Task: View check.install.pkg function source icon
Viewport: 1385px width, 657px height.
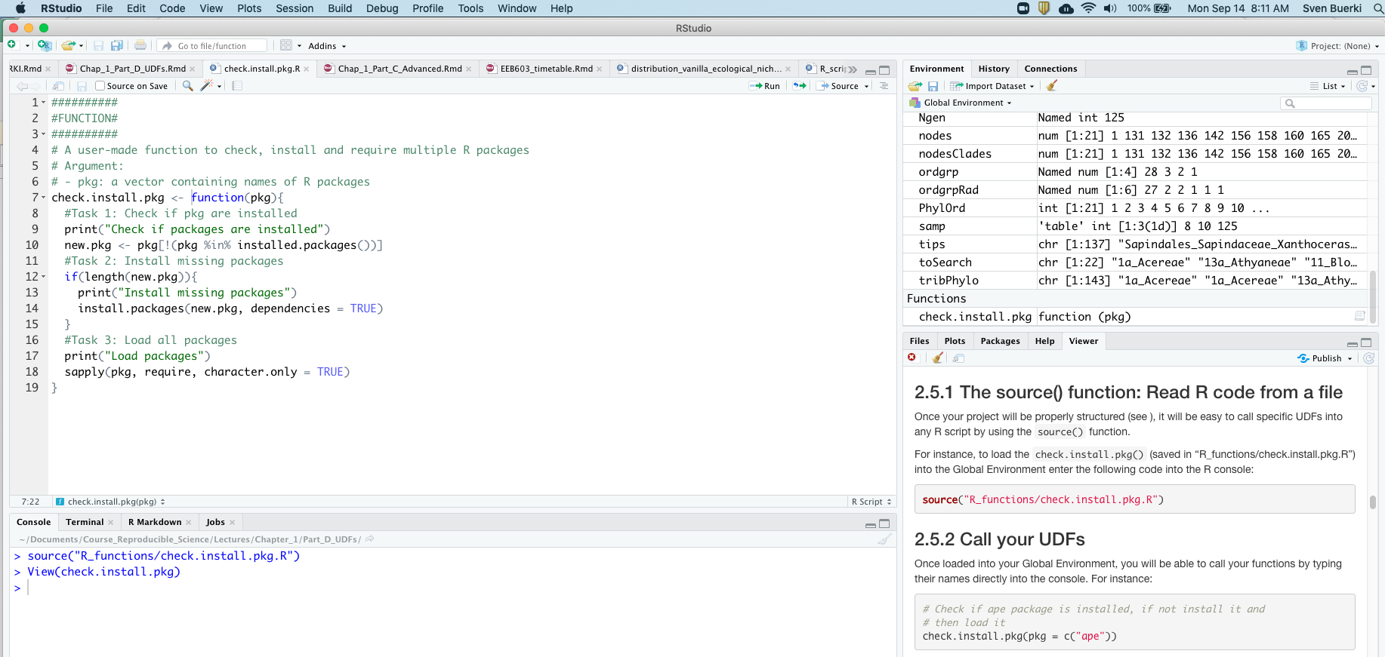Action: click(x=1360, y=316)
